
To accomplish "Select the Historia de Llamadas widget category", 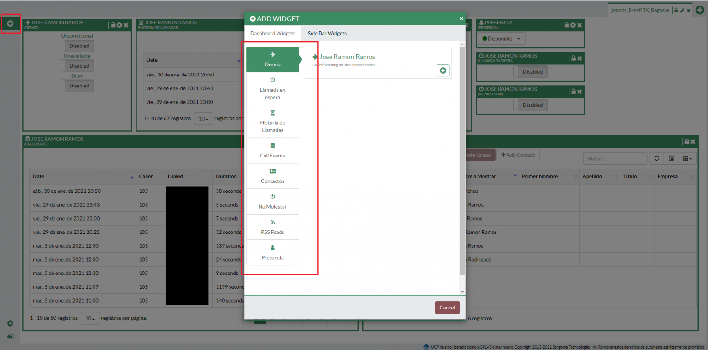I will 272,121.
